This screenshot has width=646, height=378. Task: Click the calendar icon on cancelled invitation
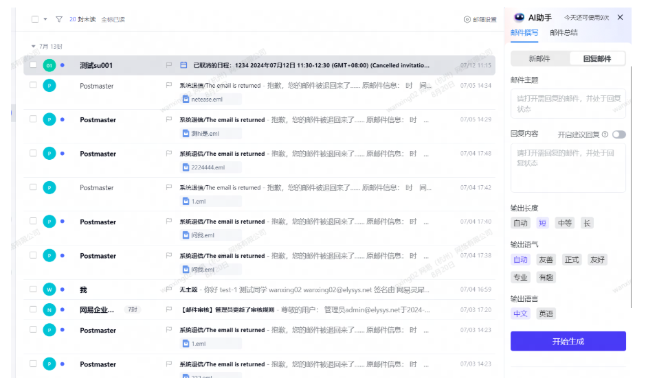click(183, 65)
